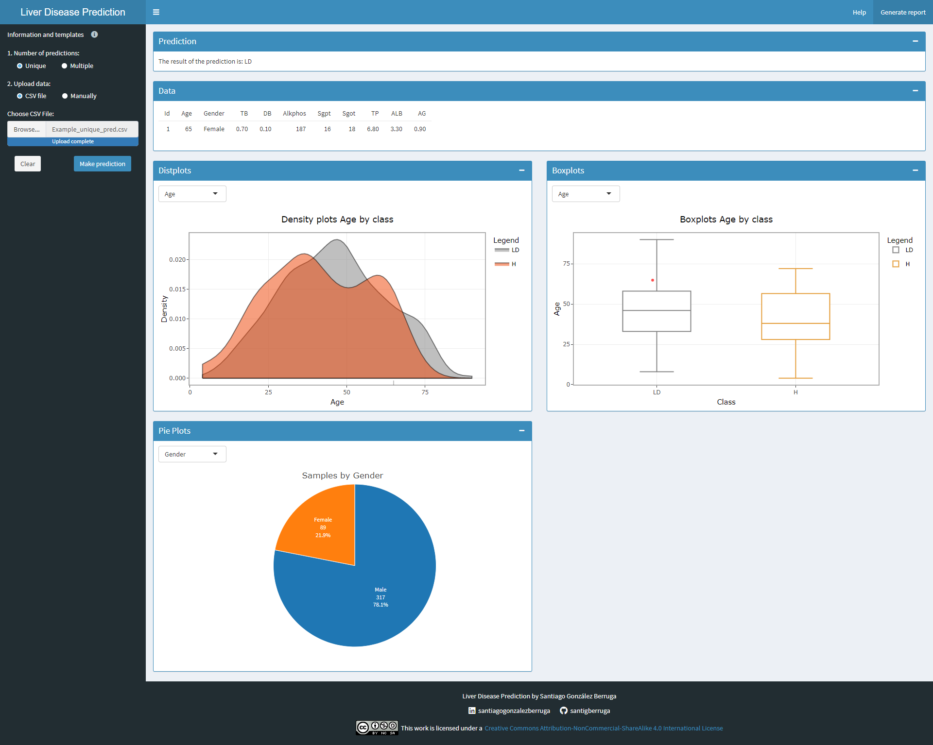Screen dimensions: 933x745
Task: Click Generate report in the header
Action: click(x=902, y=12)
